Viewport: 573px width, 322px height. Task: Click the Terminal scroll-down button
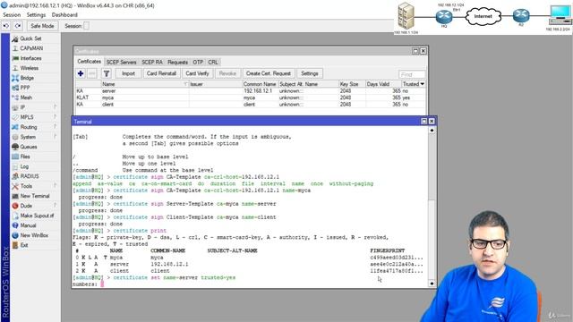coord(432,284)
